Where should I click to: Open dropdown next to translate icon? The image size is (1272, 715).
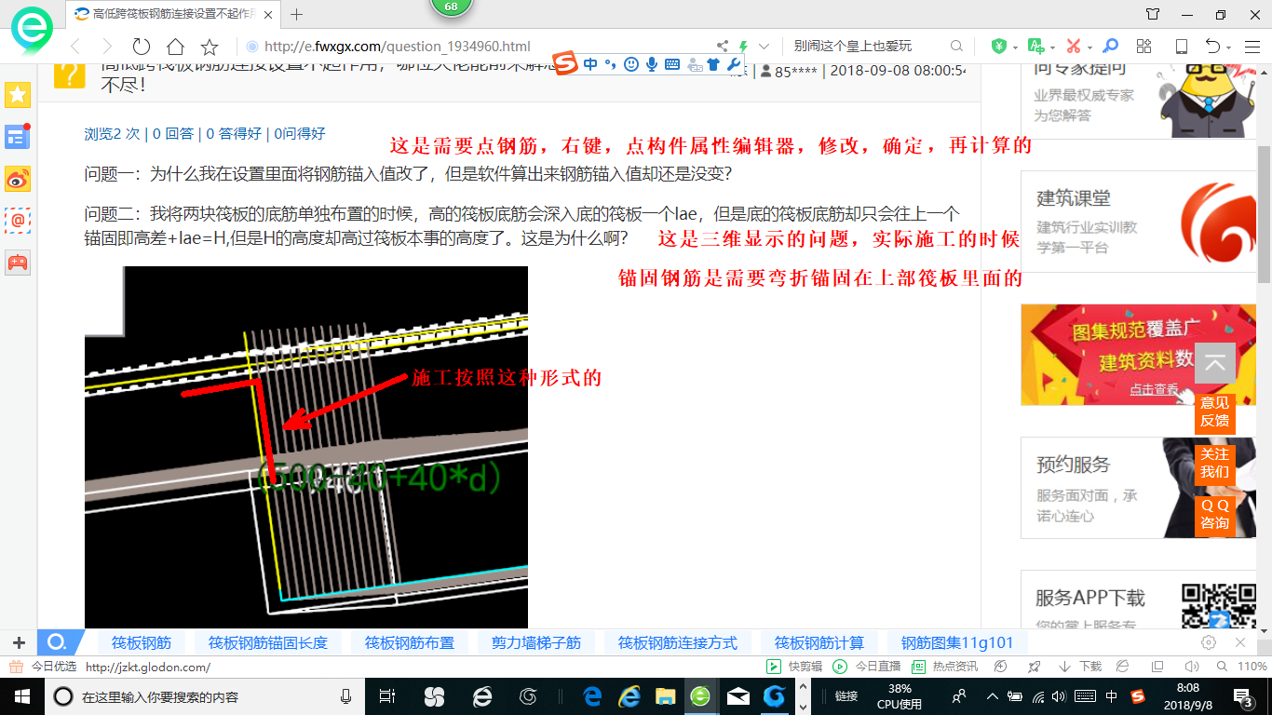point(1052,47)
